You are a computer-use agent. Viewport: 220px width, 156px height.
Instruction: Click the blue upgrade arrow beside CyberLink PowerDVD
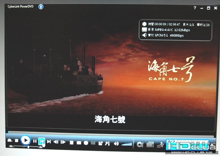coord(41,7)
